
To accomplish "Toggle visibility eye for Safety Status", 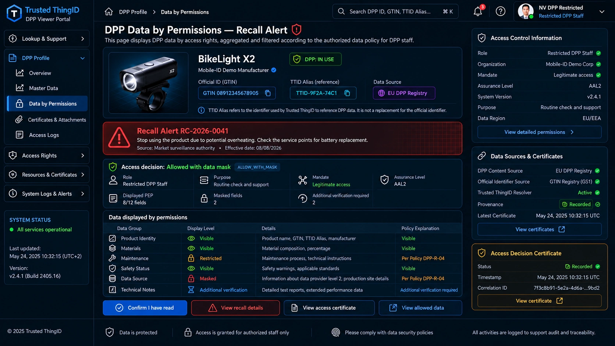I will [191, 268].
